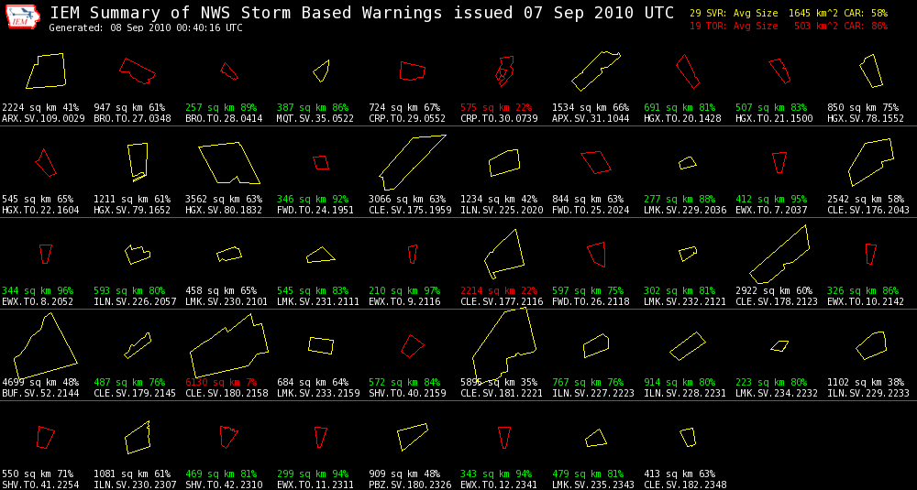Click the red polygon above HGX.TO.22.1604
917x490 pixels.
(46, 162)
